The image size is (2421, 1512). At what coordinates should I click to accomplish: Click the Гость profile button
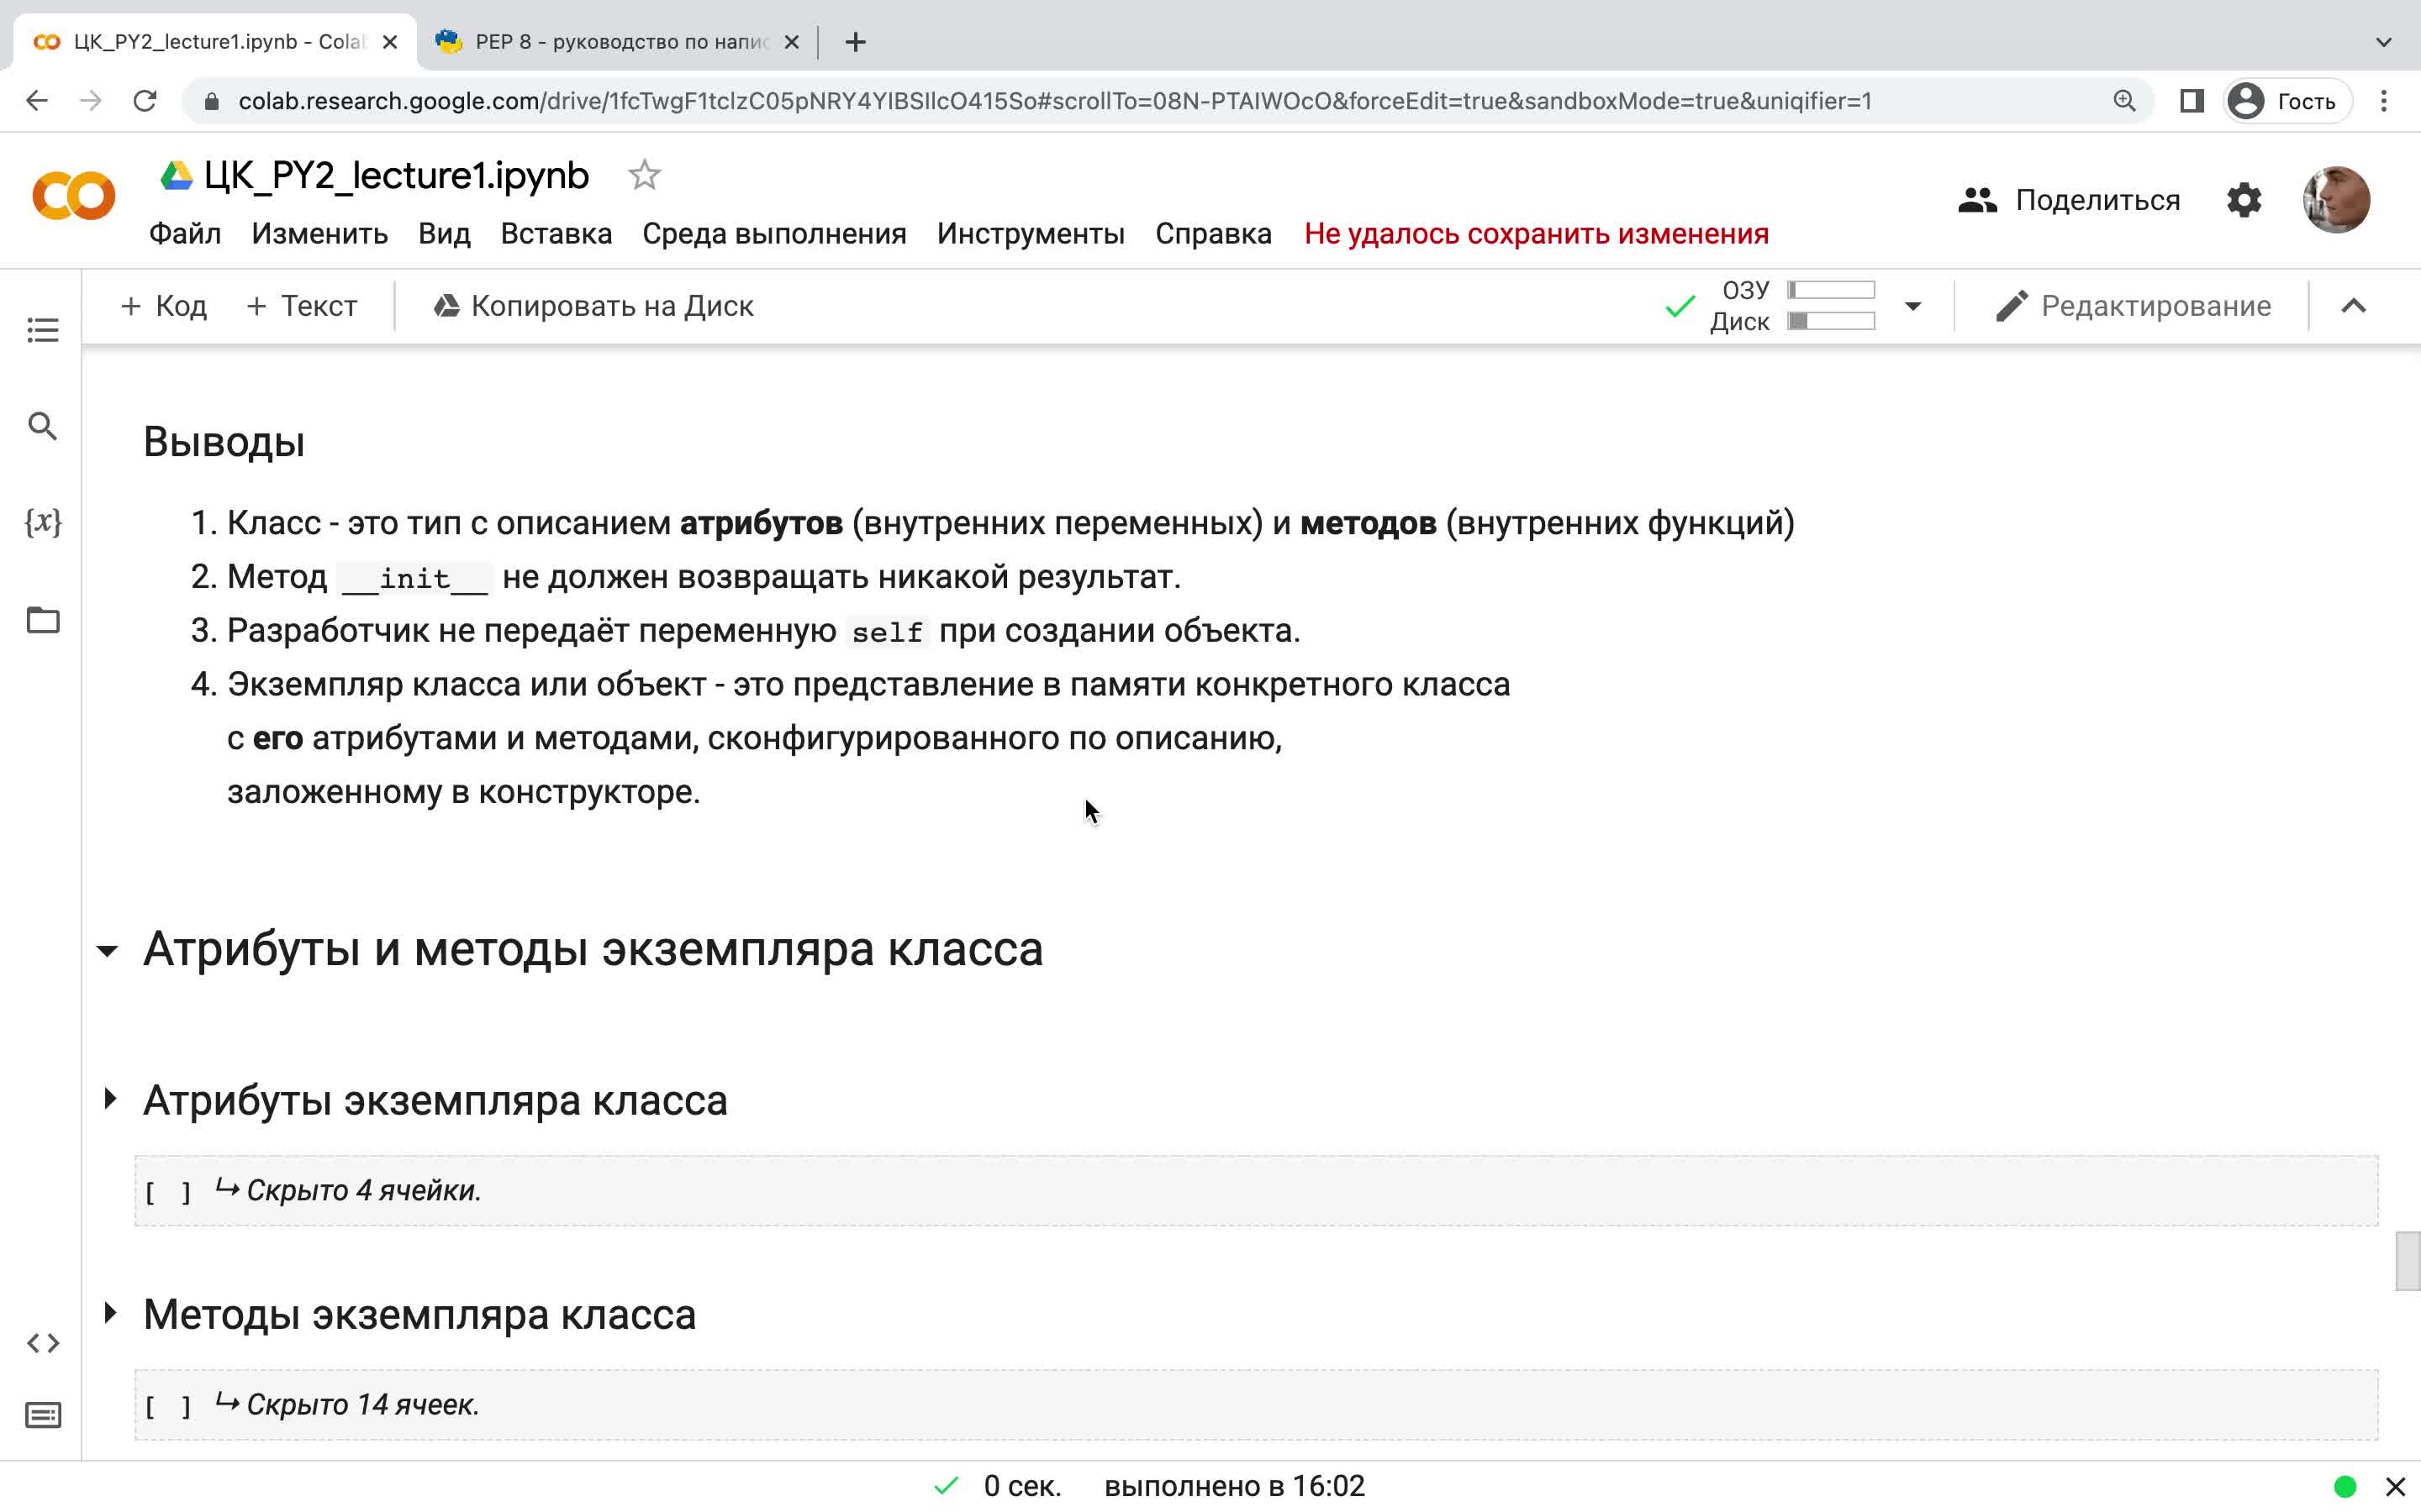coord(2287,101)
